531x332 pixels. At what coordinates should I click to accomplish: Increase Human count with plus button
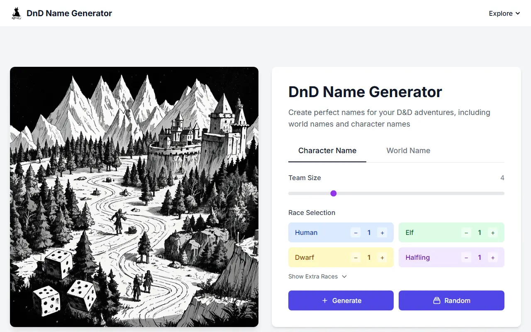(x=382, y=232)
